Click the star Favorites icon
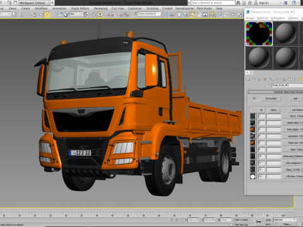303x227 pixels. pyautogui.click(x=250, y=3)
